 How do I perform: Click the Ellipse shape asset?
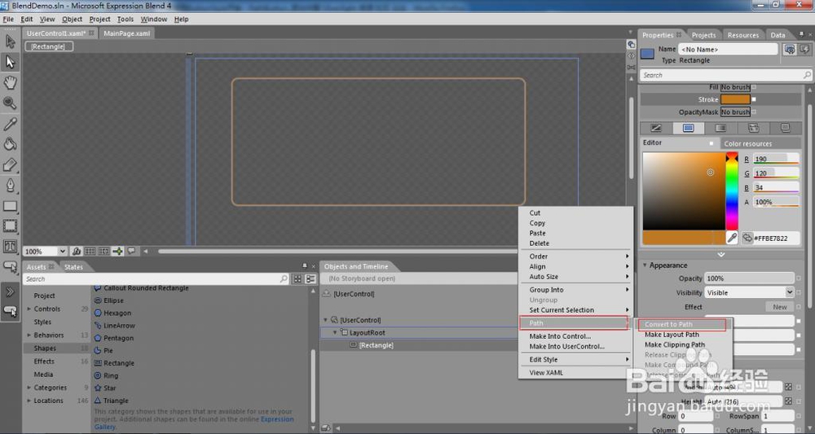tap(109, 300)
